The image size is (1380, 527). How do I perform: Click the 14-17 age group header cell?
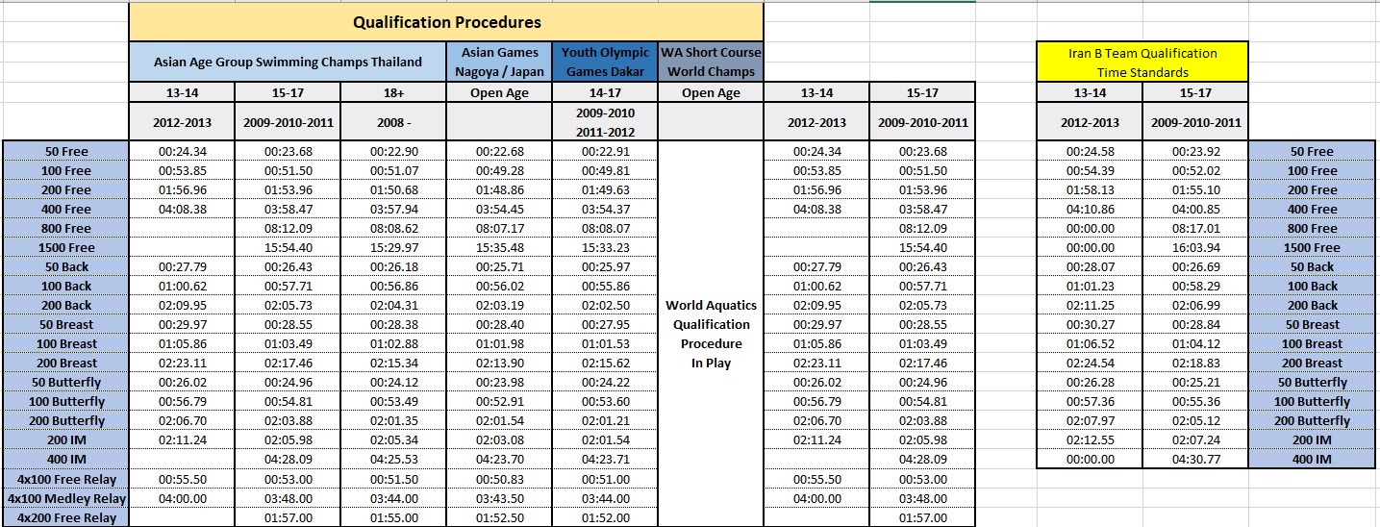click(606, 92)
